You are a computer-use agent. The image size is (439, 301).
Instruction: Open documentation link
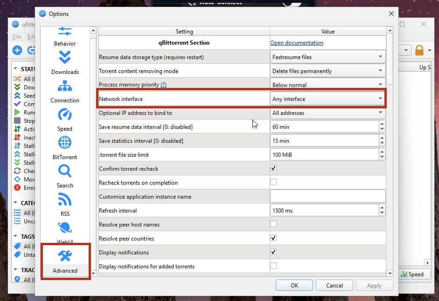297,43
